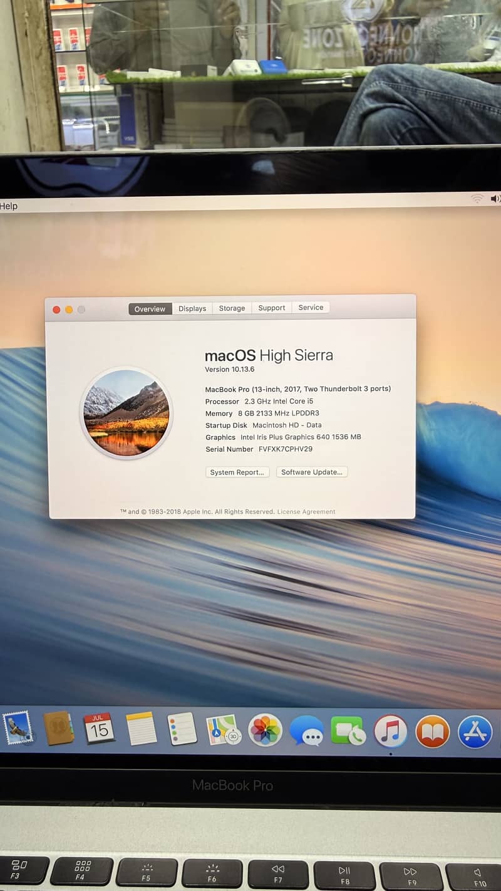Launch FaceTime from the Dock
Viewport: 501px width, 891px height.
[348, 731]
